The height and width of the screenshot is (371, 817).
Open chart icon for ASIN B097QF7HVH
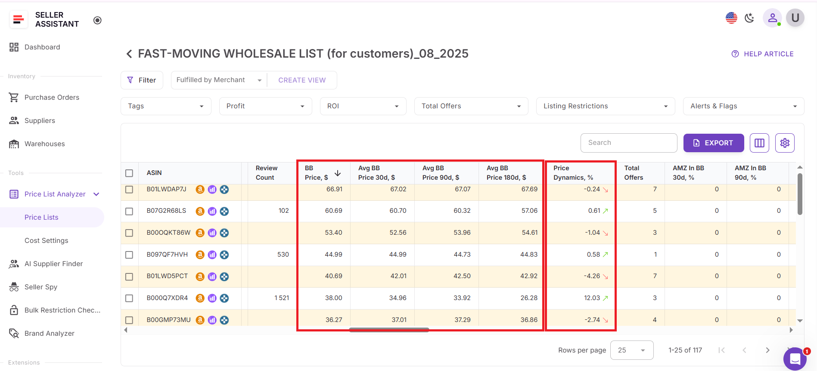click(x=212, y=255)
